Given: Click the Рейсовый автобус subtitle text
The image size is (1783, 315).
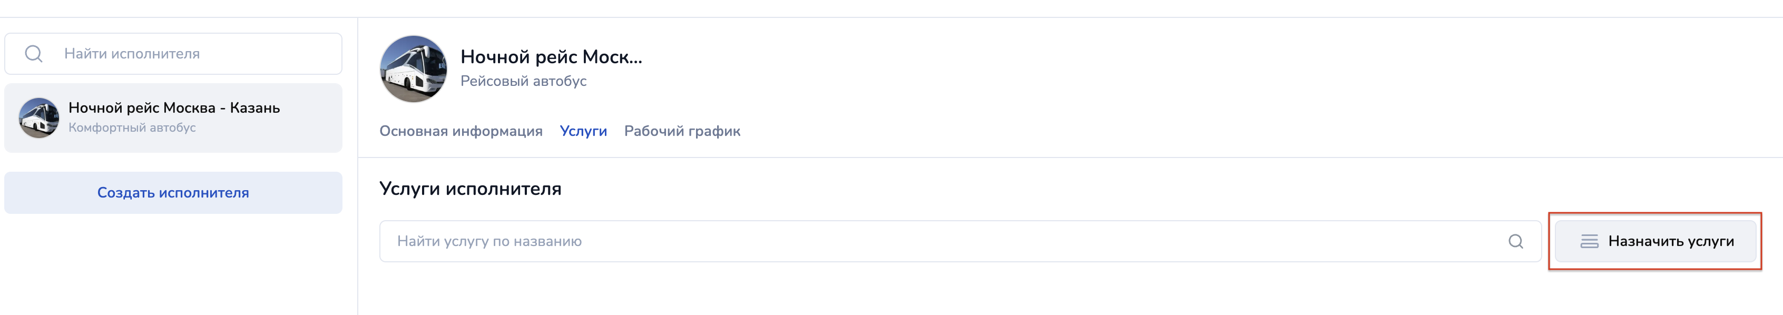Looking at the screenshot, I should 523,81.
